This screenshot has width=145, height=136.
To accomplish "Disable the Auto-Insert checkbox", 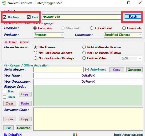I will (87, 70).
